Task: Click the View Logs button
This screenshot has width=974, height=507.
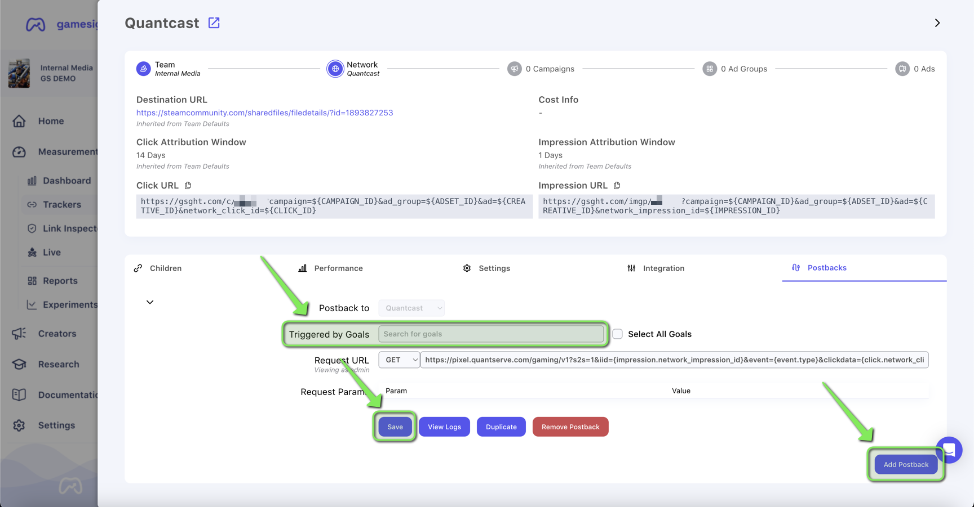Action: [444, 427]
